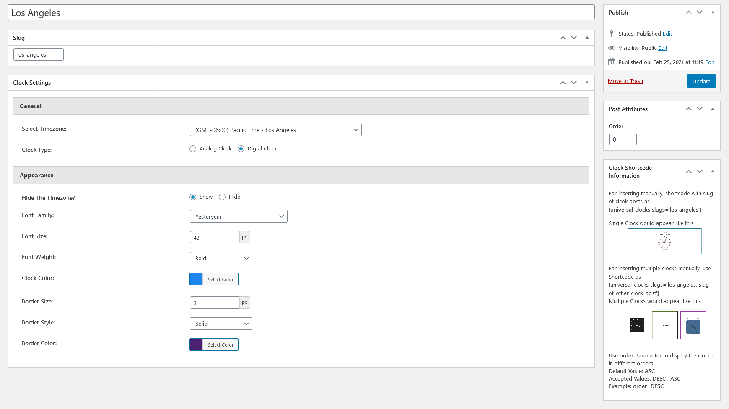Click the blue Clock Color swatch

196,279
